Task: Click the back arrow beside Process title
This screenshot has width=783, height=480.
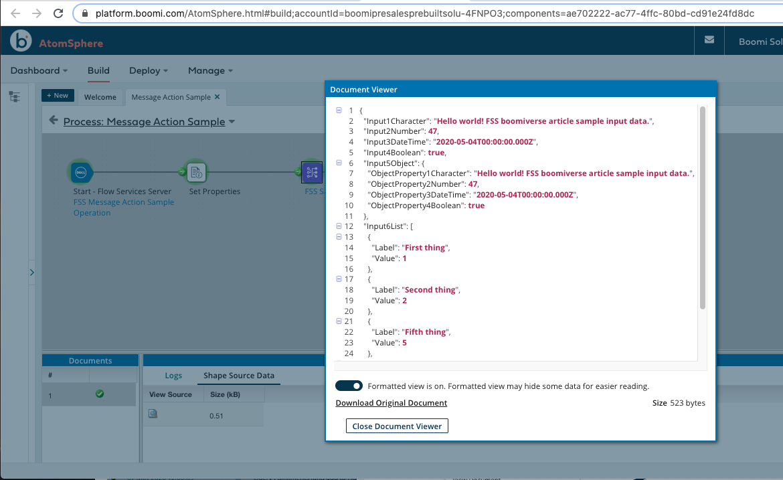Action: click(x=54, y=121)
